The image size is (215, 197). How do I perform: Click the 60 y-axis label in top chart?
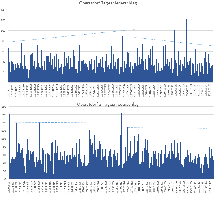pos(4,51)
